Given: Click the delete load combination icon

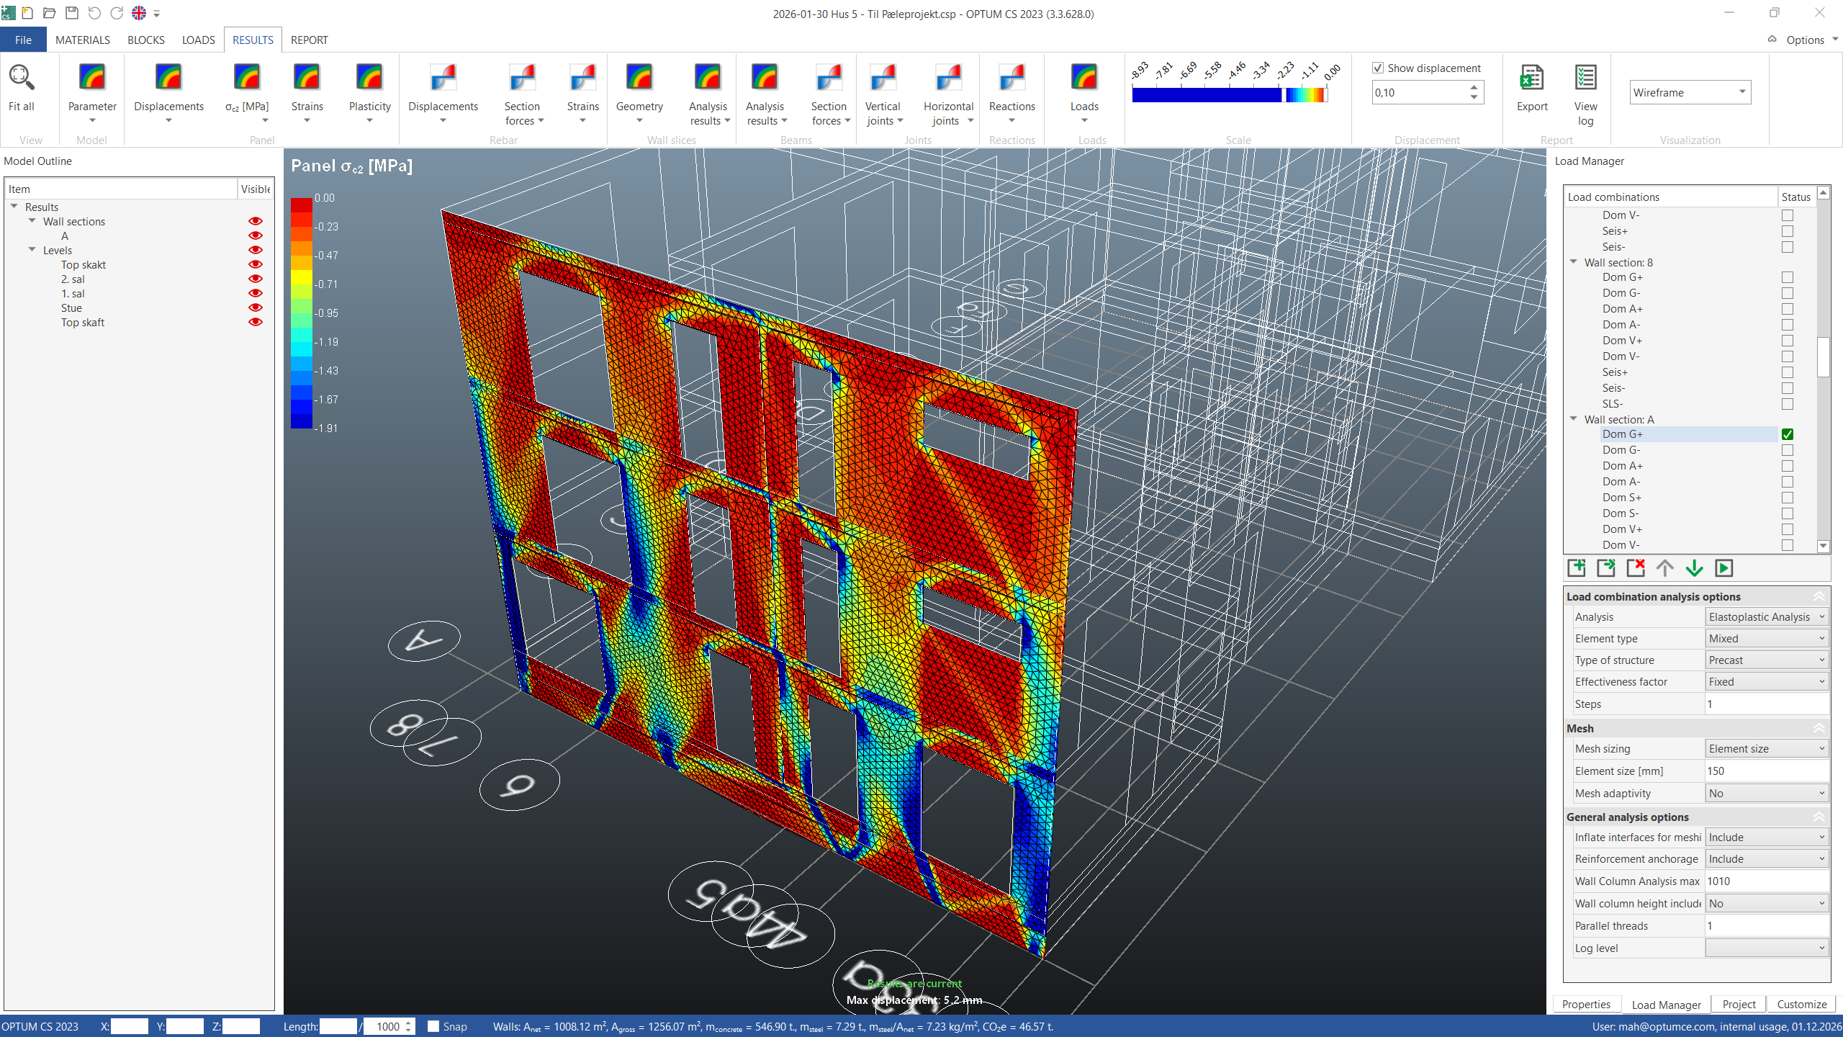Looking at the screenshot, I should [x=1636, y=568].
